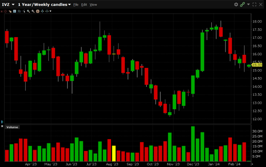
Task: Click the chart studies toolbar icon
Action: (x=19, y=11)
